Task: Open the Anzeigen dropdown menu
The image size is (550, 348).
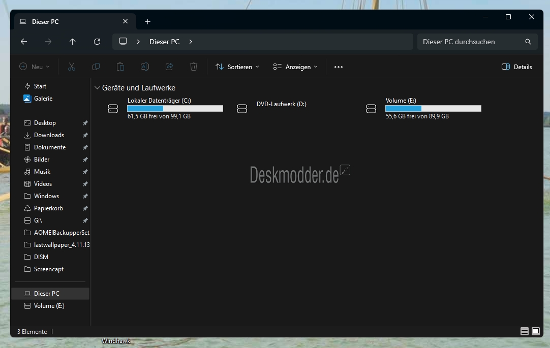Action: (295, 67)
